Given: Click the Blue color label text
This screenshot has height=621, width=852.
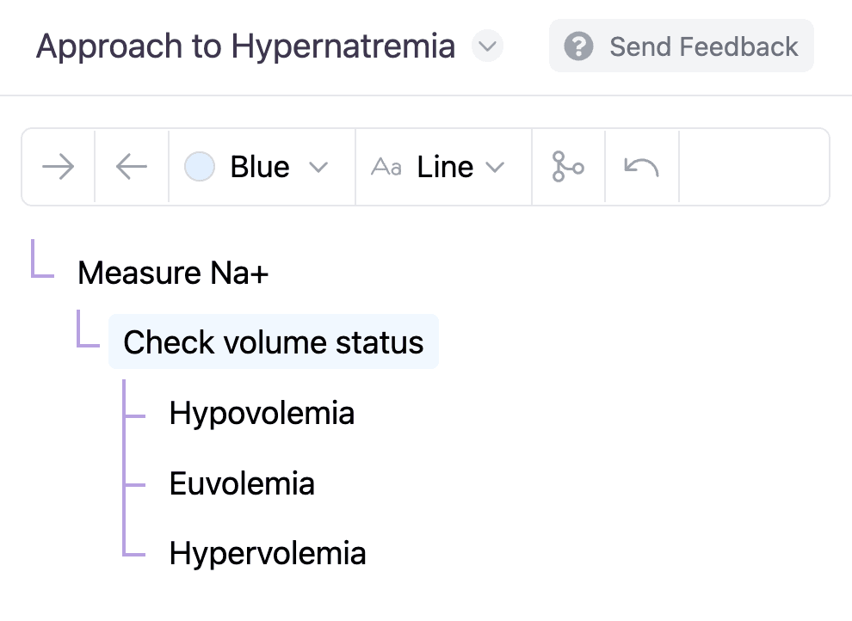Looking at the screenshot, I should tap(260, 167).
